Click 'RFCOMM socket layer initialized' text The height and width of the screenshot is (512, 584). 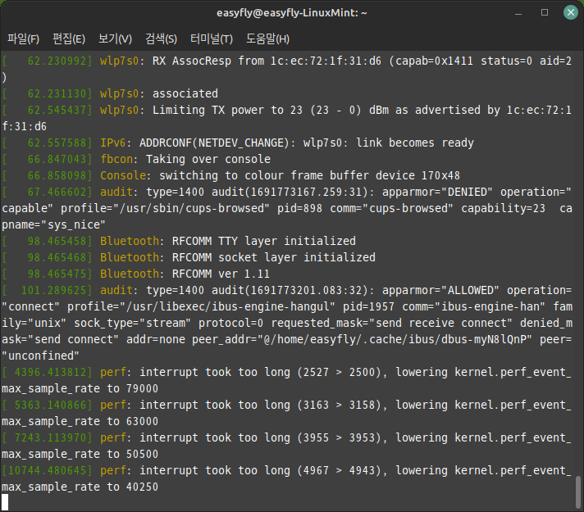pyautogui.click(x=274, y=257)
